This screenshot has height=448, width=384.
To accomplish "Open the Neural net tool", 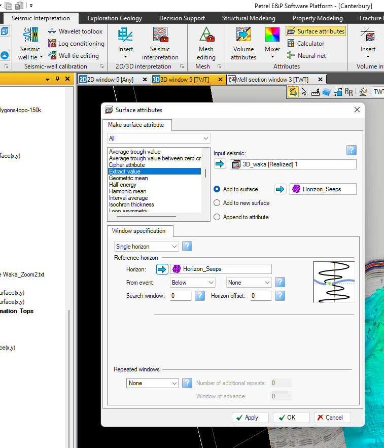I will pyautogui.click(x=307, y=56).
